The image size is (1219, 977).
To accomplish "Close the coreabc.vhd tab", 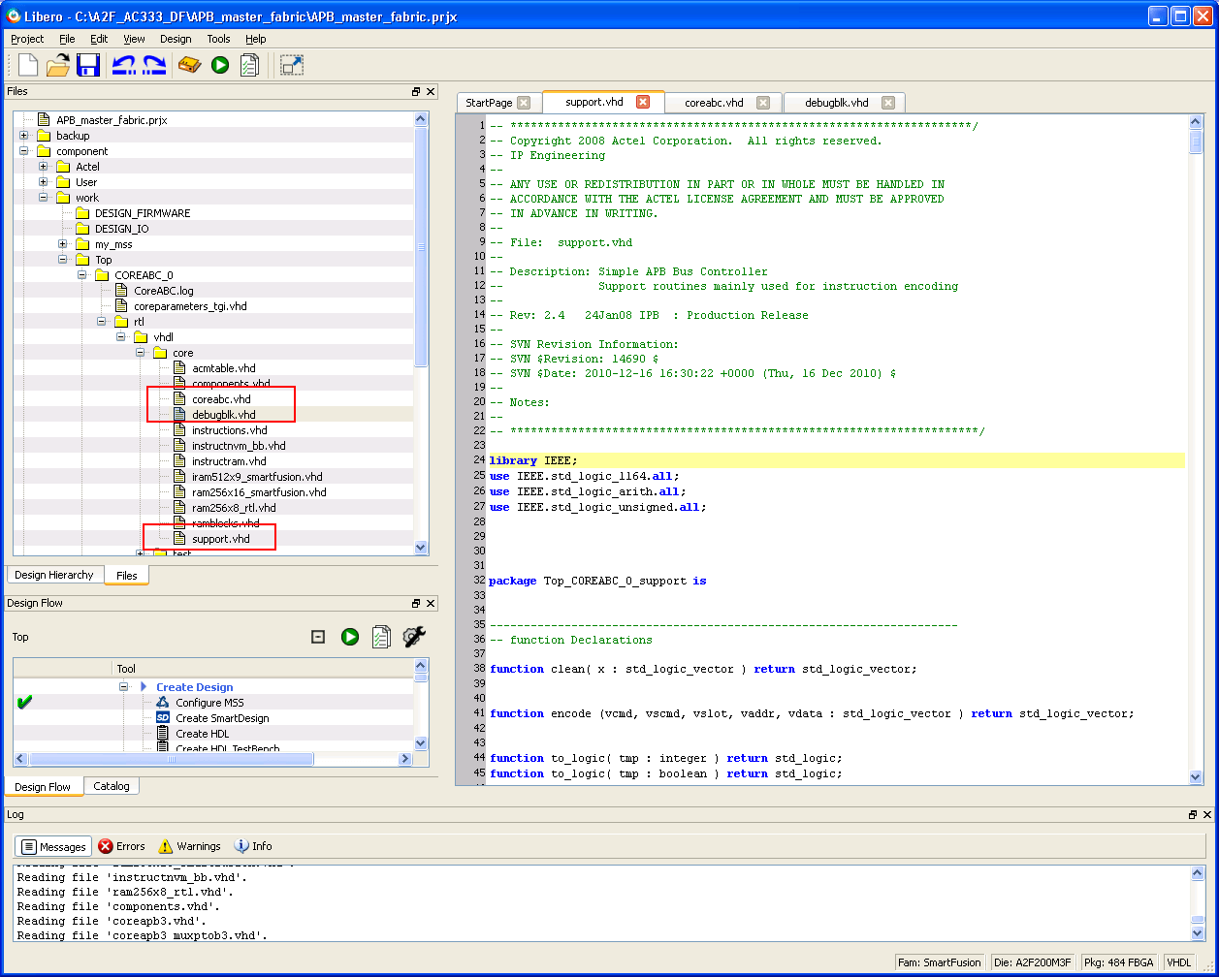I will [x=763, y=103].
